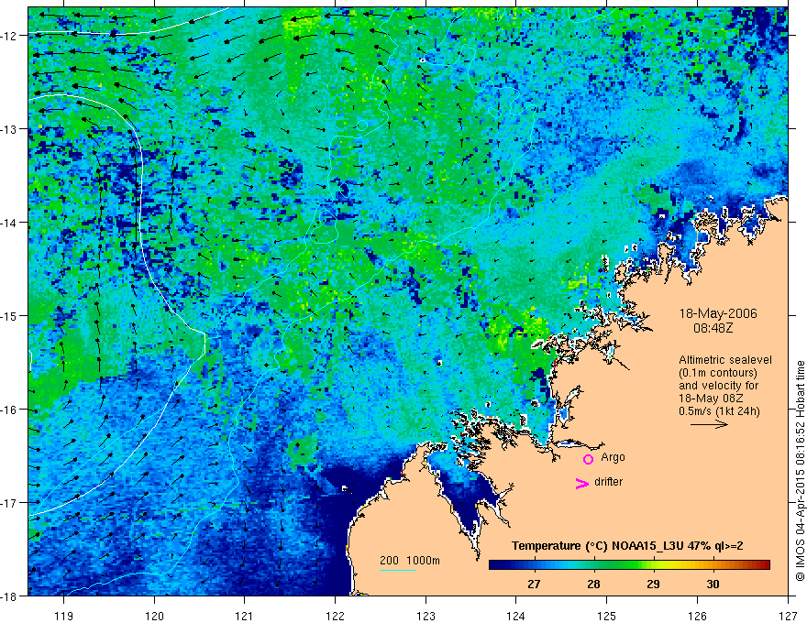Click the magenta Argo circle legend symbol
This screenshot has height=623, width=807.
[588, 459]
